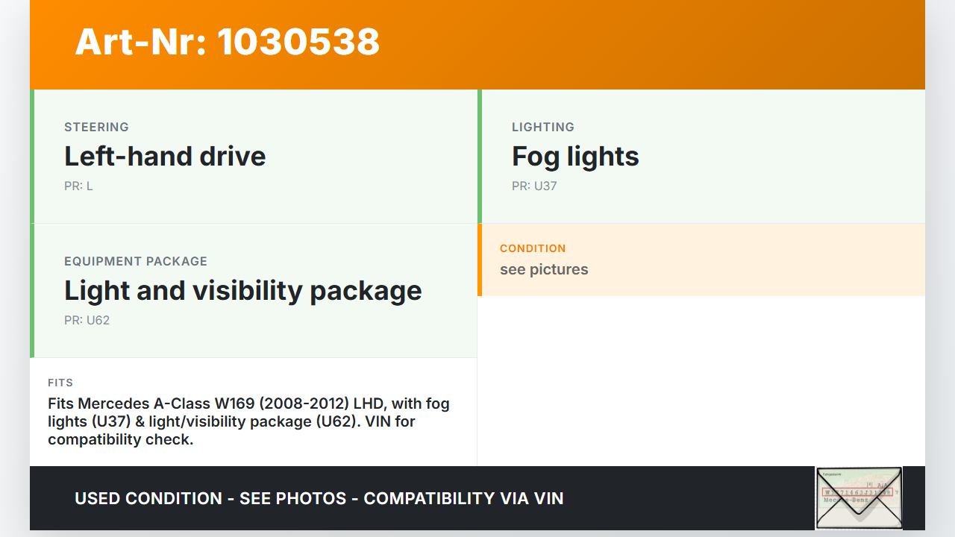The width and height of the screenshot is (955, 537).
Task: Click the envelope VIN icon in footer
Action: 859,497
